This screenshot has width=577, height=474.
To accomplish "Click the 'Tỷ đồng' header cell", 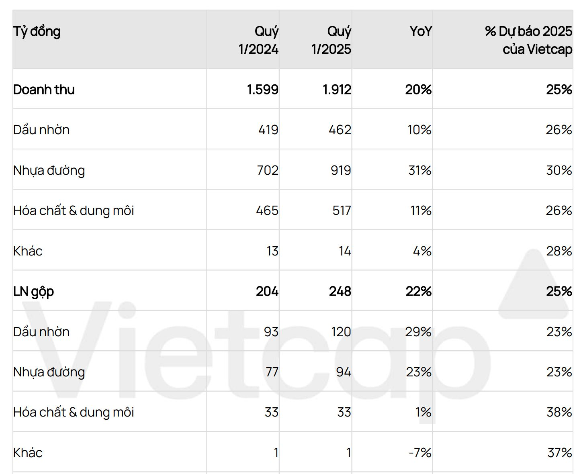I will [x=37, y=32].
